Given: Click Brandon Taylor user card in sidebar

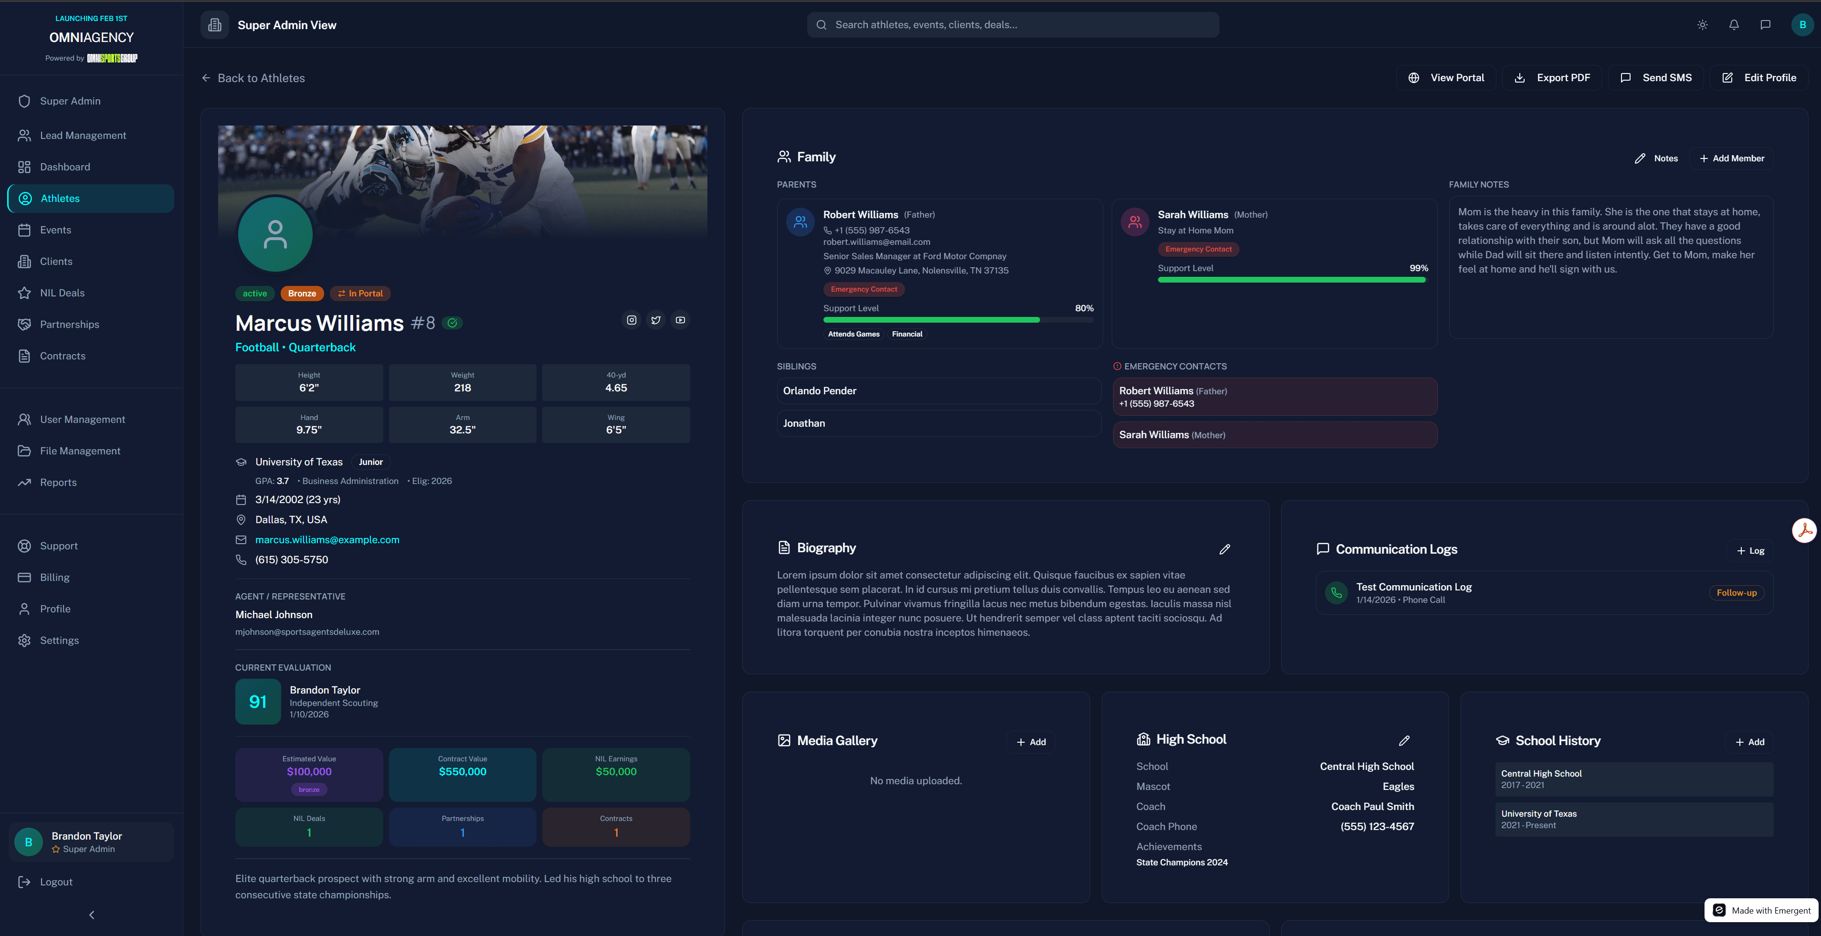Looking at the screenshot, I should 91,842.
